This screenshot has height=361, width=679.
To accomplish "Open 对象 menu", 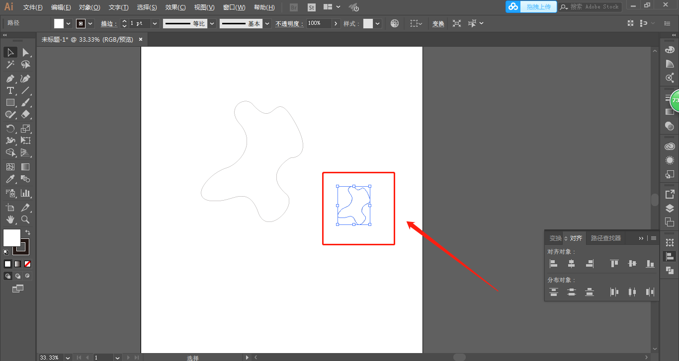I will pos(89,7).
